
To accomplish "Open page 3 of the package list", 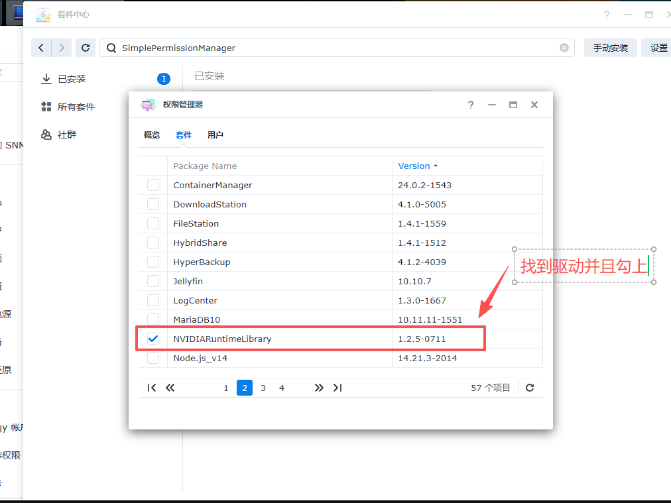I will [x=263, y=388].
